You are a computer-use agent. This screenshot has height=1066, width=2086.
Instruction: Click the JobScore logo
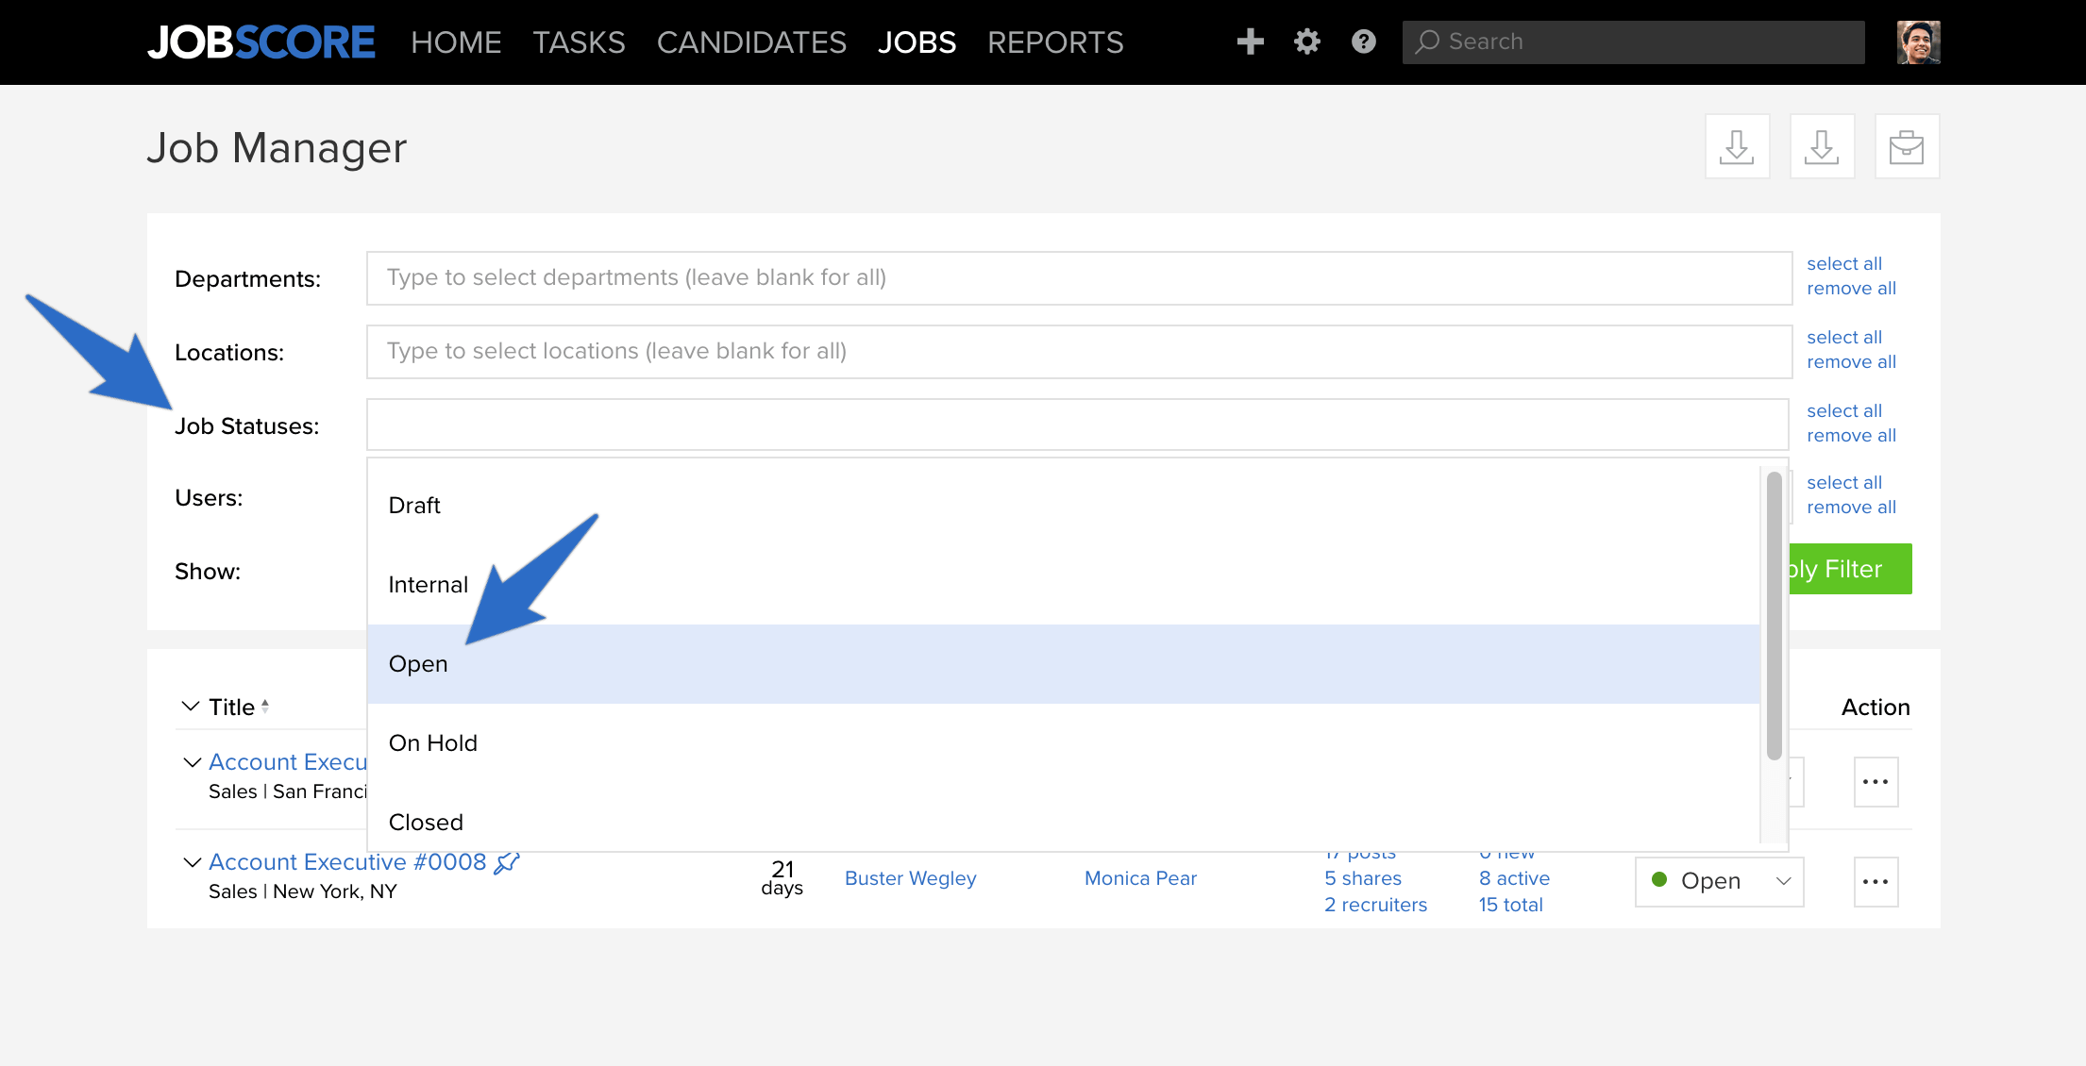pos(261,42)
